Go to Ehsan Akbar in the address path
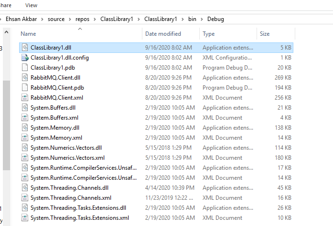 click(x=21, y=19)
